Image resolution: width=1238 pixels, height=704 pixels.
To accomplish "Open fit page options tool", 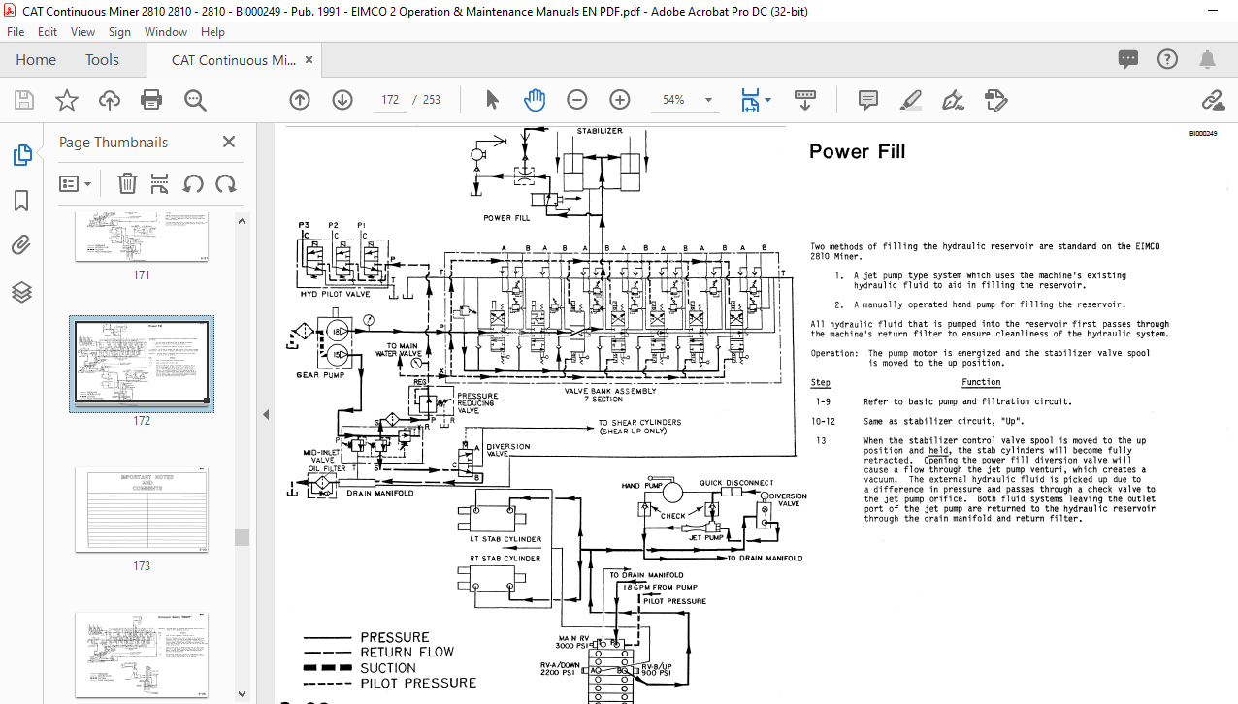I will pyautogui.click(x=749, y=100).
